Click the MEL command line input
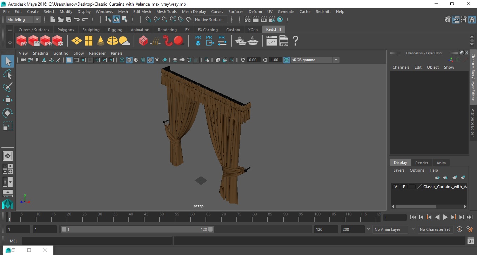 click(97, 241)
